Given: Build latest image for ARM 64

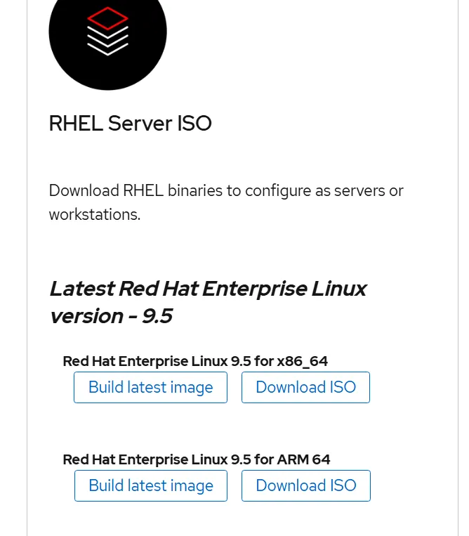Looking at the screenshot, I should click(151, 485).
